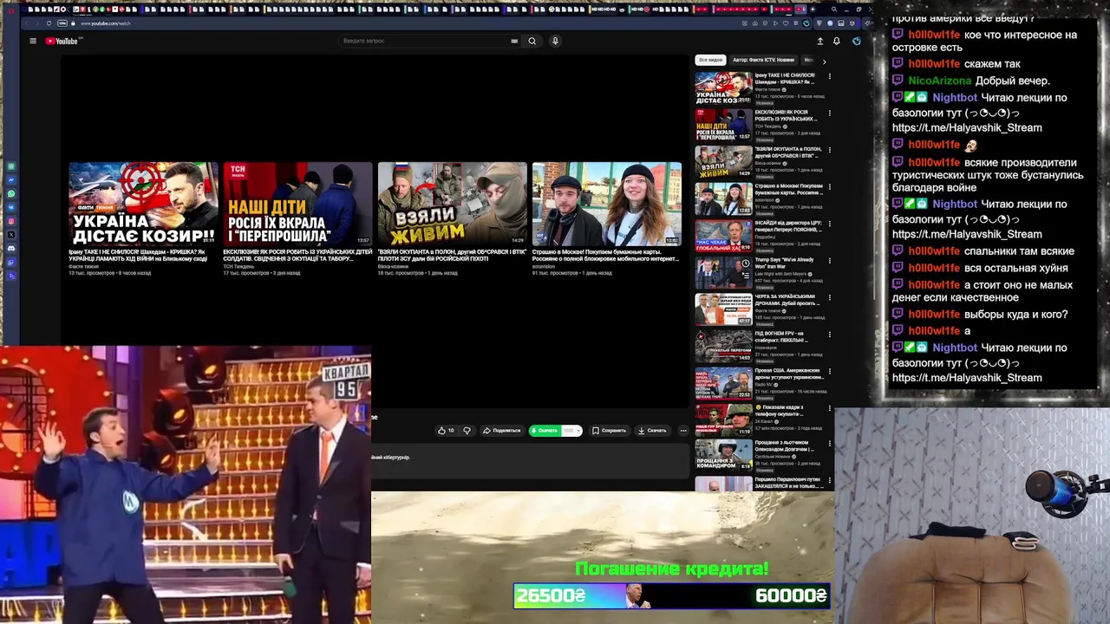Viewport: 1110px width, 624px height.
Task: Open the sidebar 'ІНСАЙДИ від директора ЦРУ' video thumbnail
Action: click(x=723, y=235)
